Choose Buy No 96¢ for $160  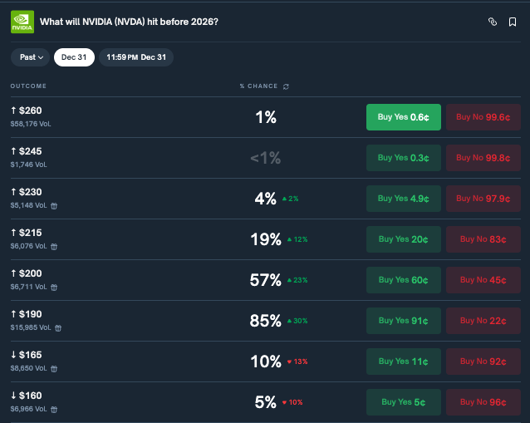coord(483,402)
